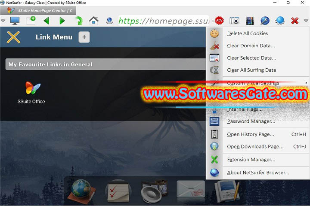Click the window icon beside Clear Selected Data
The width and height of the screenshot is (310, 206).
(x=214, y=58)
